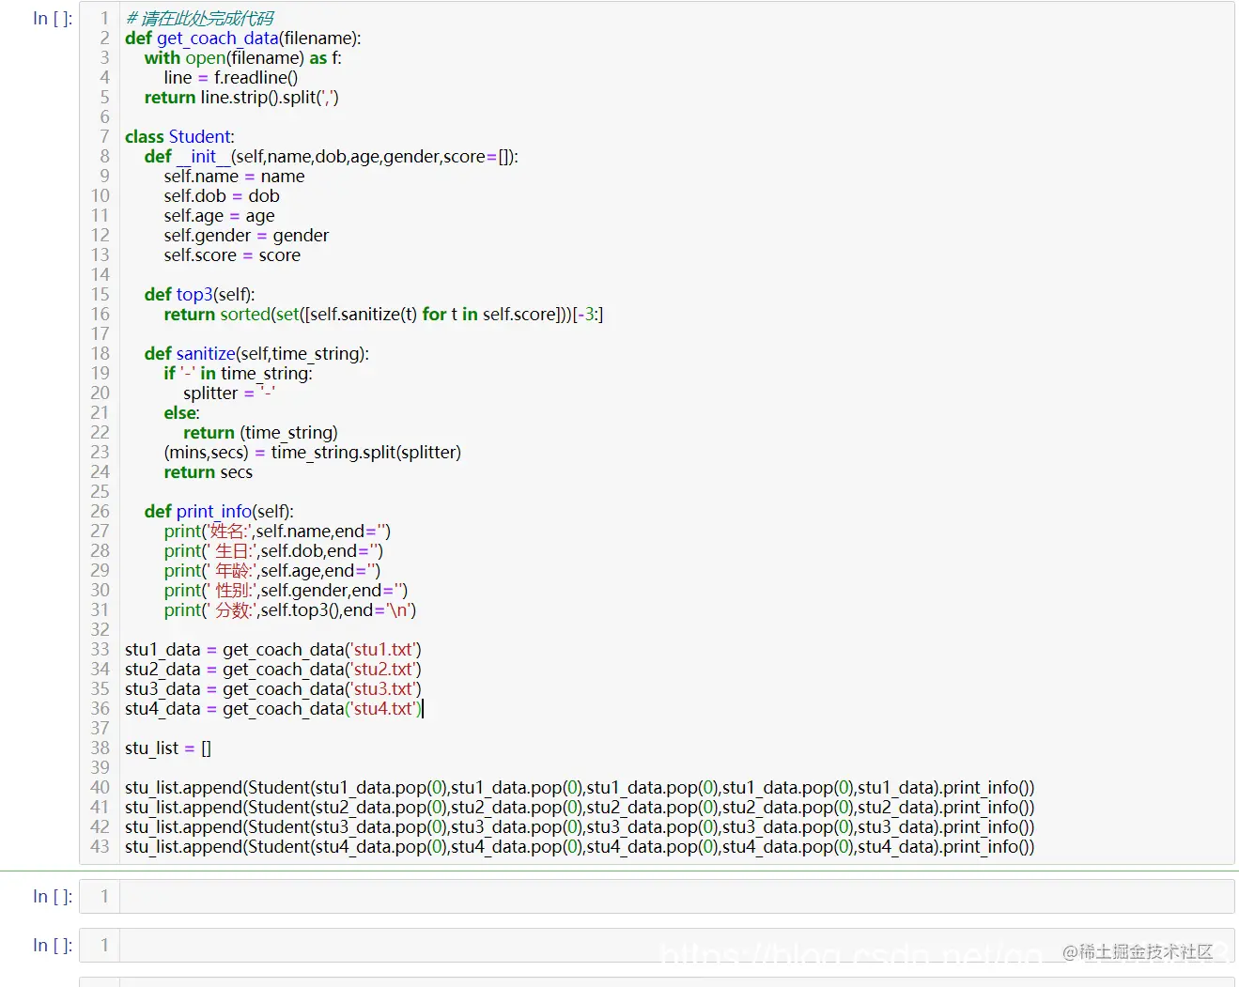Image resolution: width=1239 pixels, height=987 pixels.
Task: Place cursor on 'line = f.readline()'
Action: point(230,77)
